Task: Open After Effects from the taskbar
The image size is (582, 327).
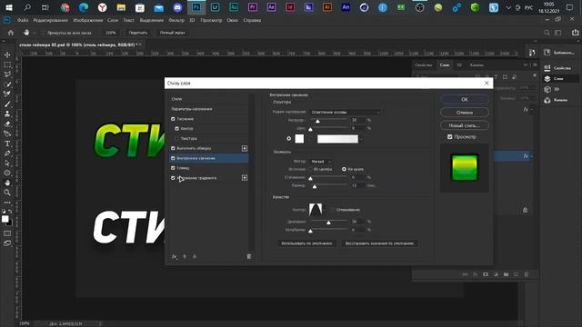Action: 271,7
